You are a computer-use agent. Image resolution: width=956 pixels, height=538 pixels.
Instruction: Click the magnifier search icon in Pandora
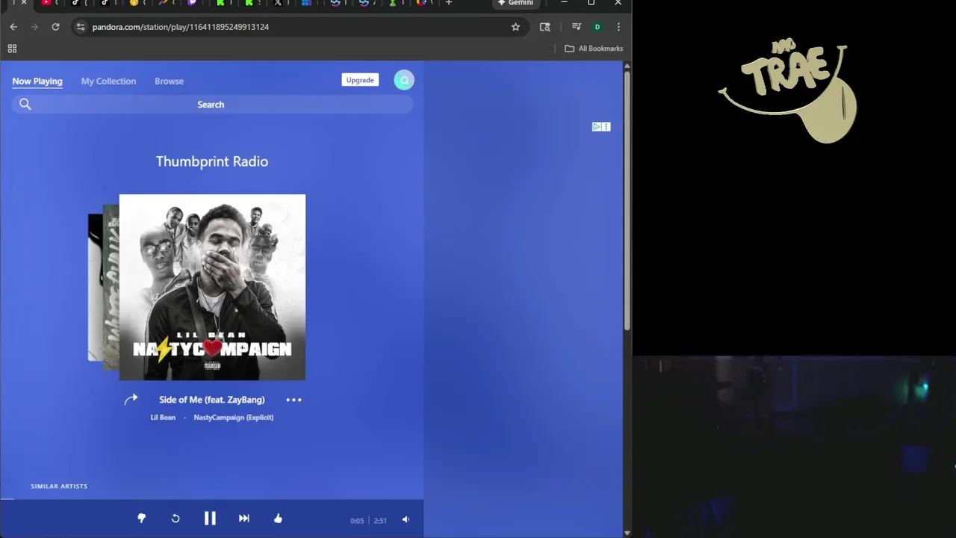pos(25,105)
